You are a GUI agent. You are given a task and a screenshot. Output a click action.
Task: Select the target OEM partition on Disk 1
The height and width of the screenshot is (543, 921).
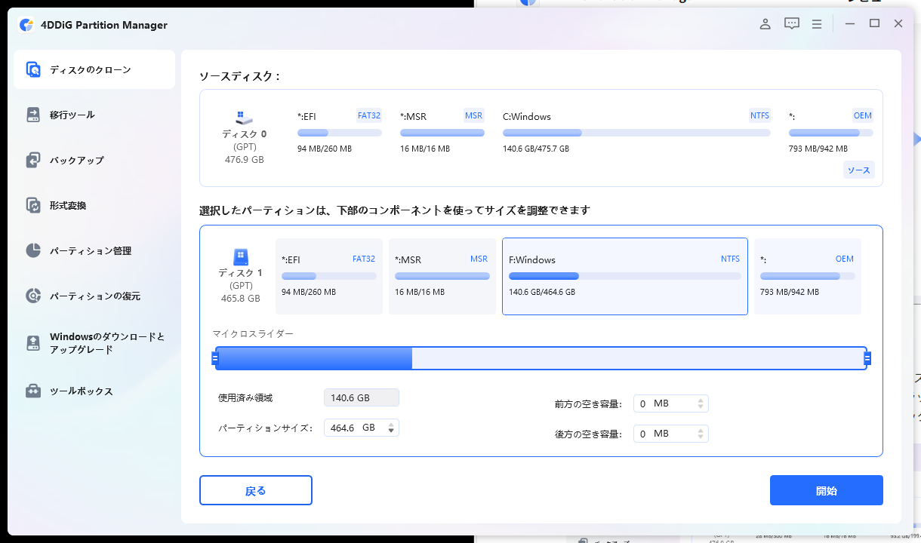(x=808, y=276)
